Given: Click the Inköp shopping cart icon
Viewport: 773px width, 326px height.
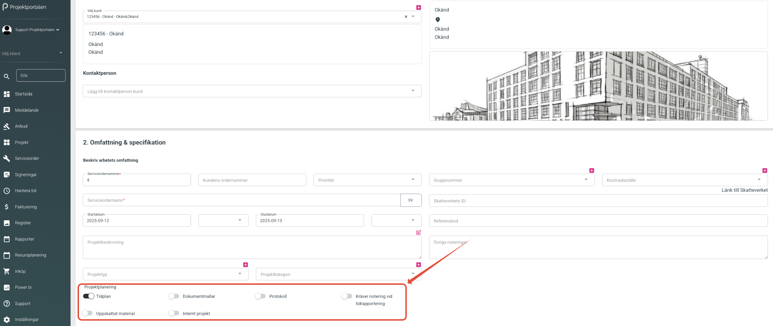Looking at the screenshot, I should [x=6, y=272].
